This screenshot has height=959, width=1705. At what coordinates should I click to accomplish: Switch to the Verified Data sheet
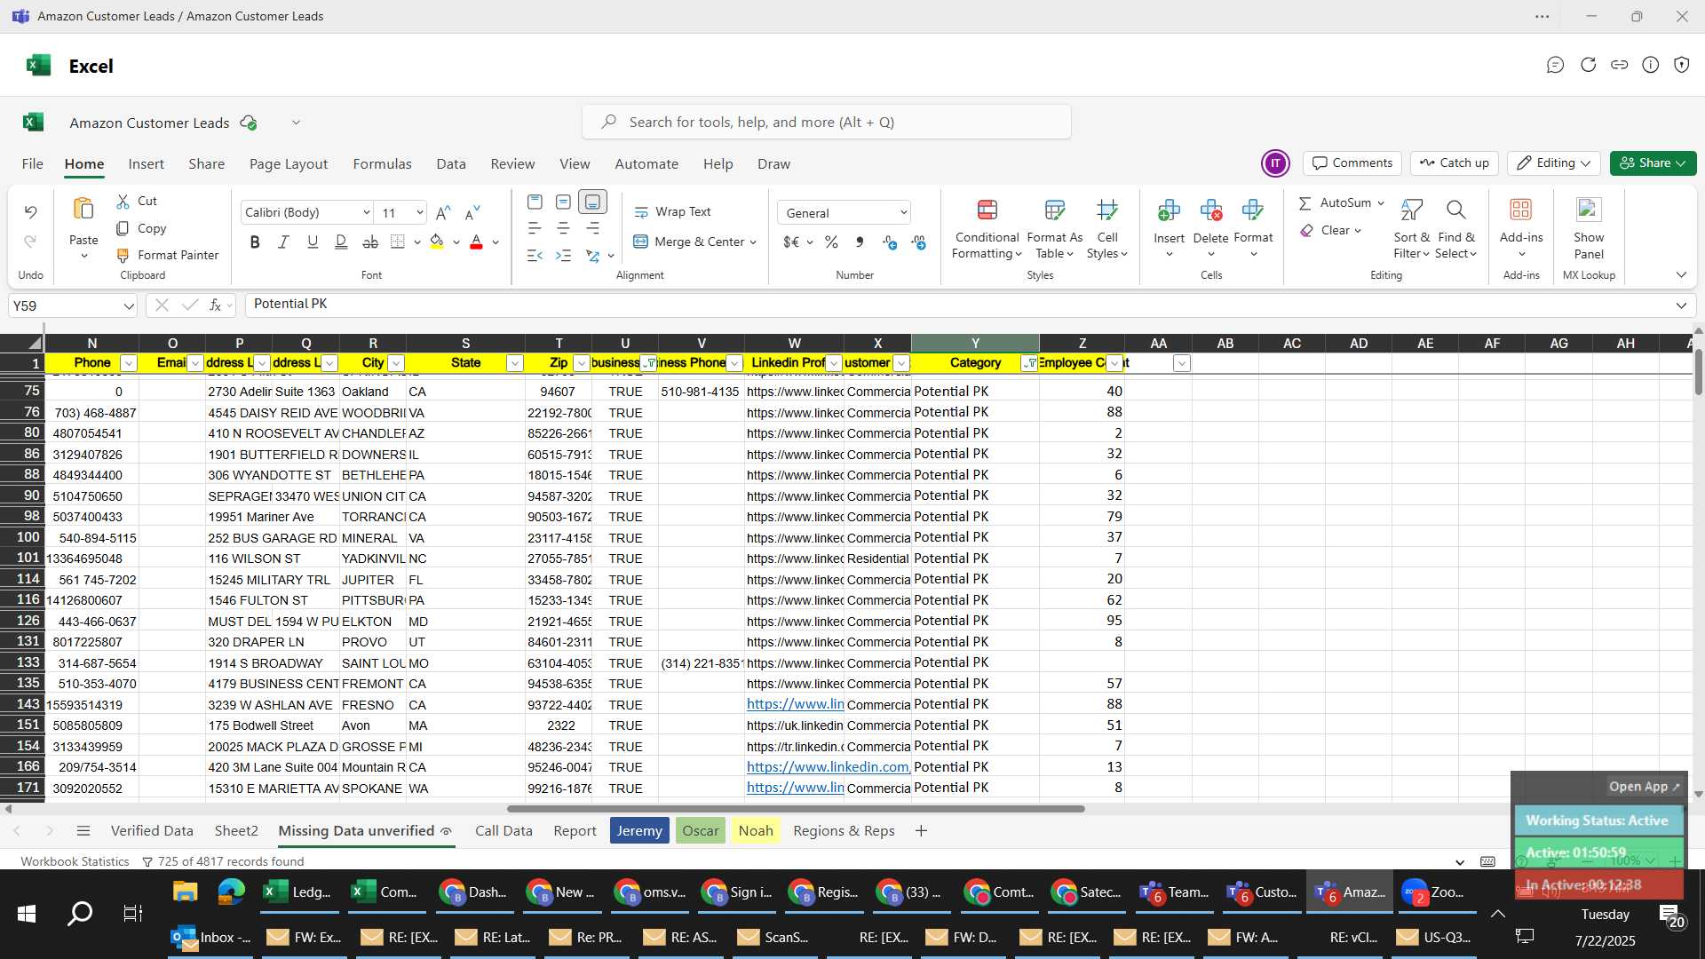[152, 831]
